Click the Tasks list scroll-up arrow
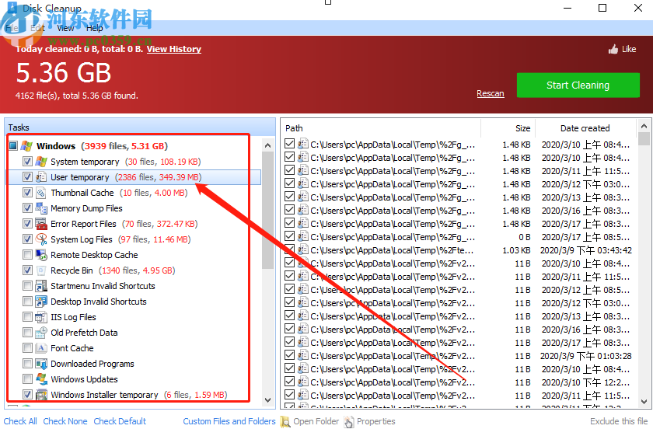The height and width of the screenshot is (436, 653). click(267, 145)
